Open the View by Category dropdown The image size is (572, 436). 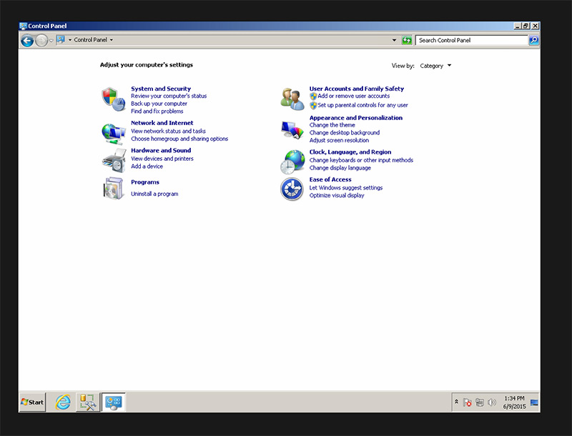(435, 66)
